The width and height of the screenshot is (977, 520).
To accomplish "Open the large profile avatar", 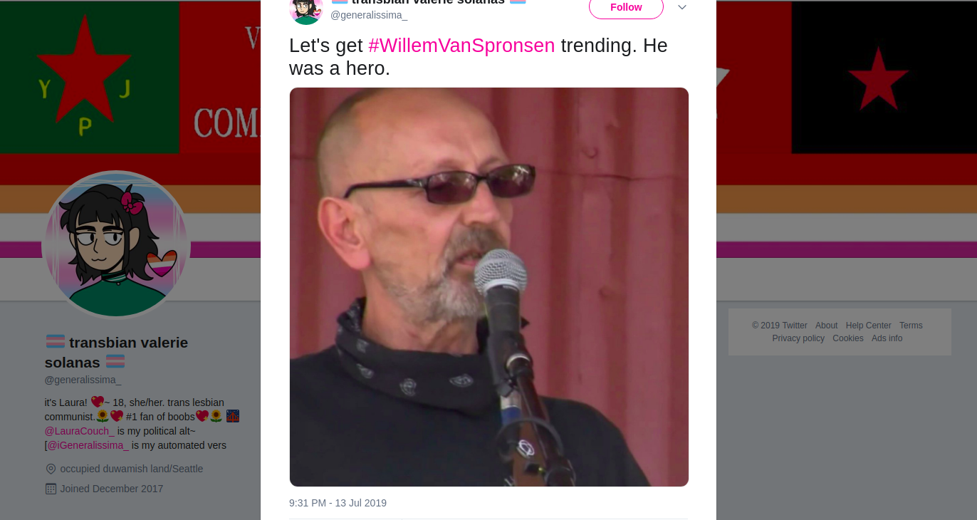I will [x=116, y=245].
